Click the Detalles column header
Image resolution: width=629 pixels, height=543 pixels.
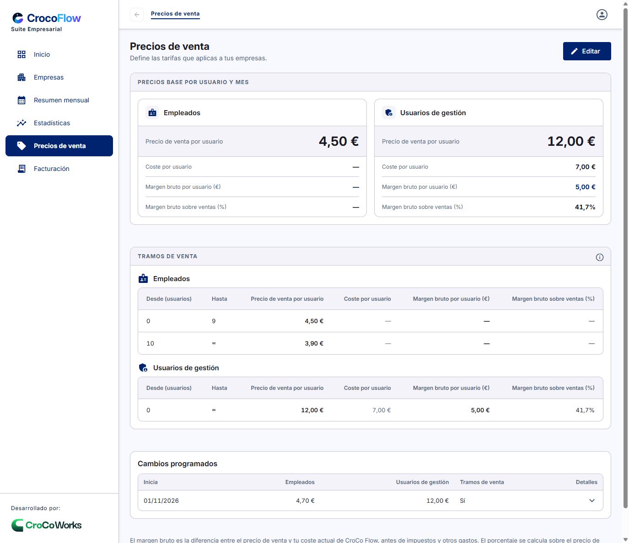tap(586, 482)
